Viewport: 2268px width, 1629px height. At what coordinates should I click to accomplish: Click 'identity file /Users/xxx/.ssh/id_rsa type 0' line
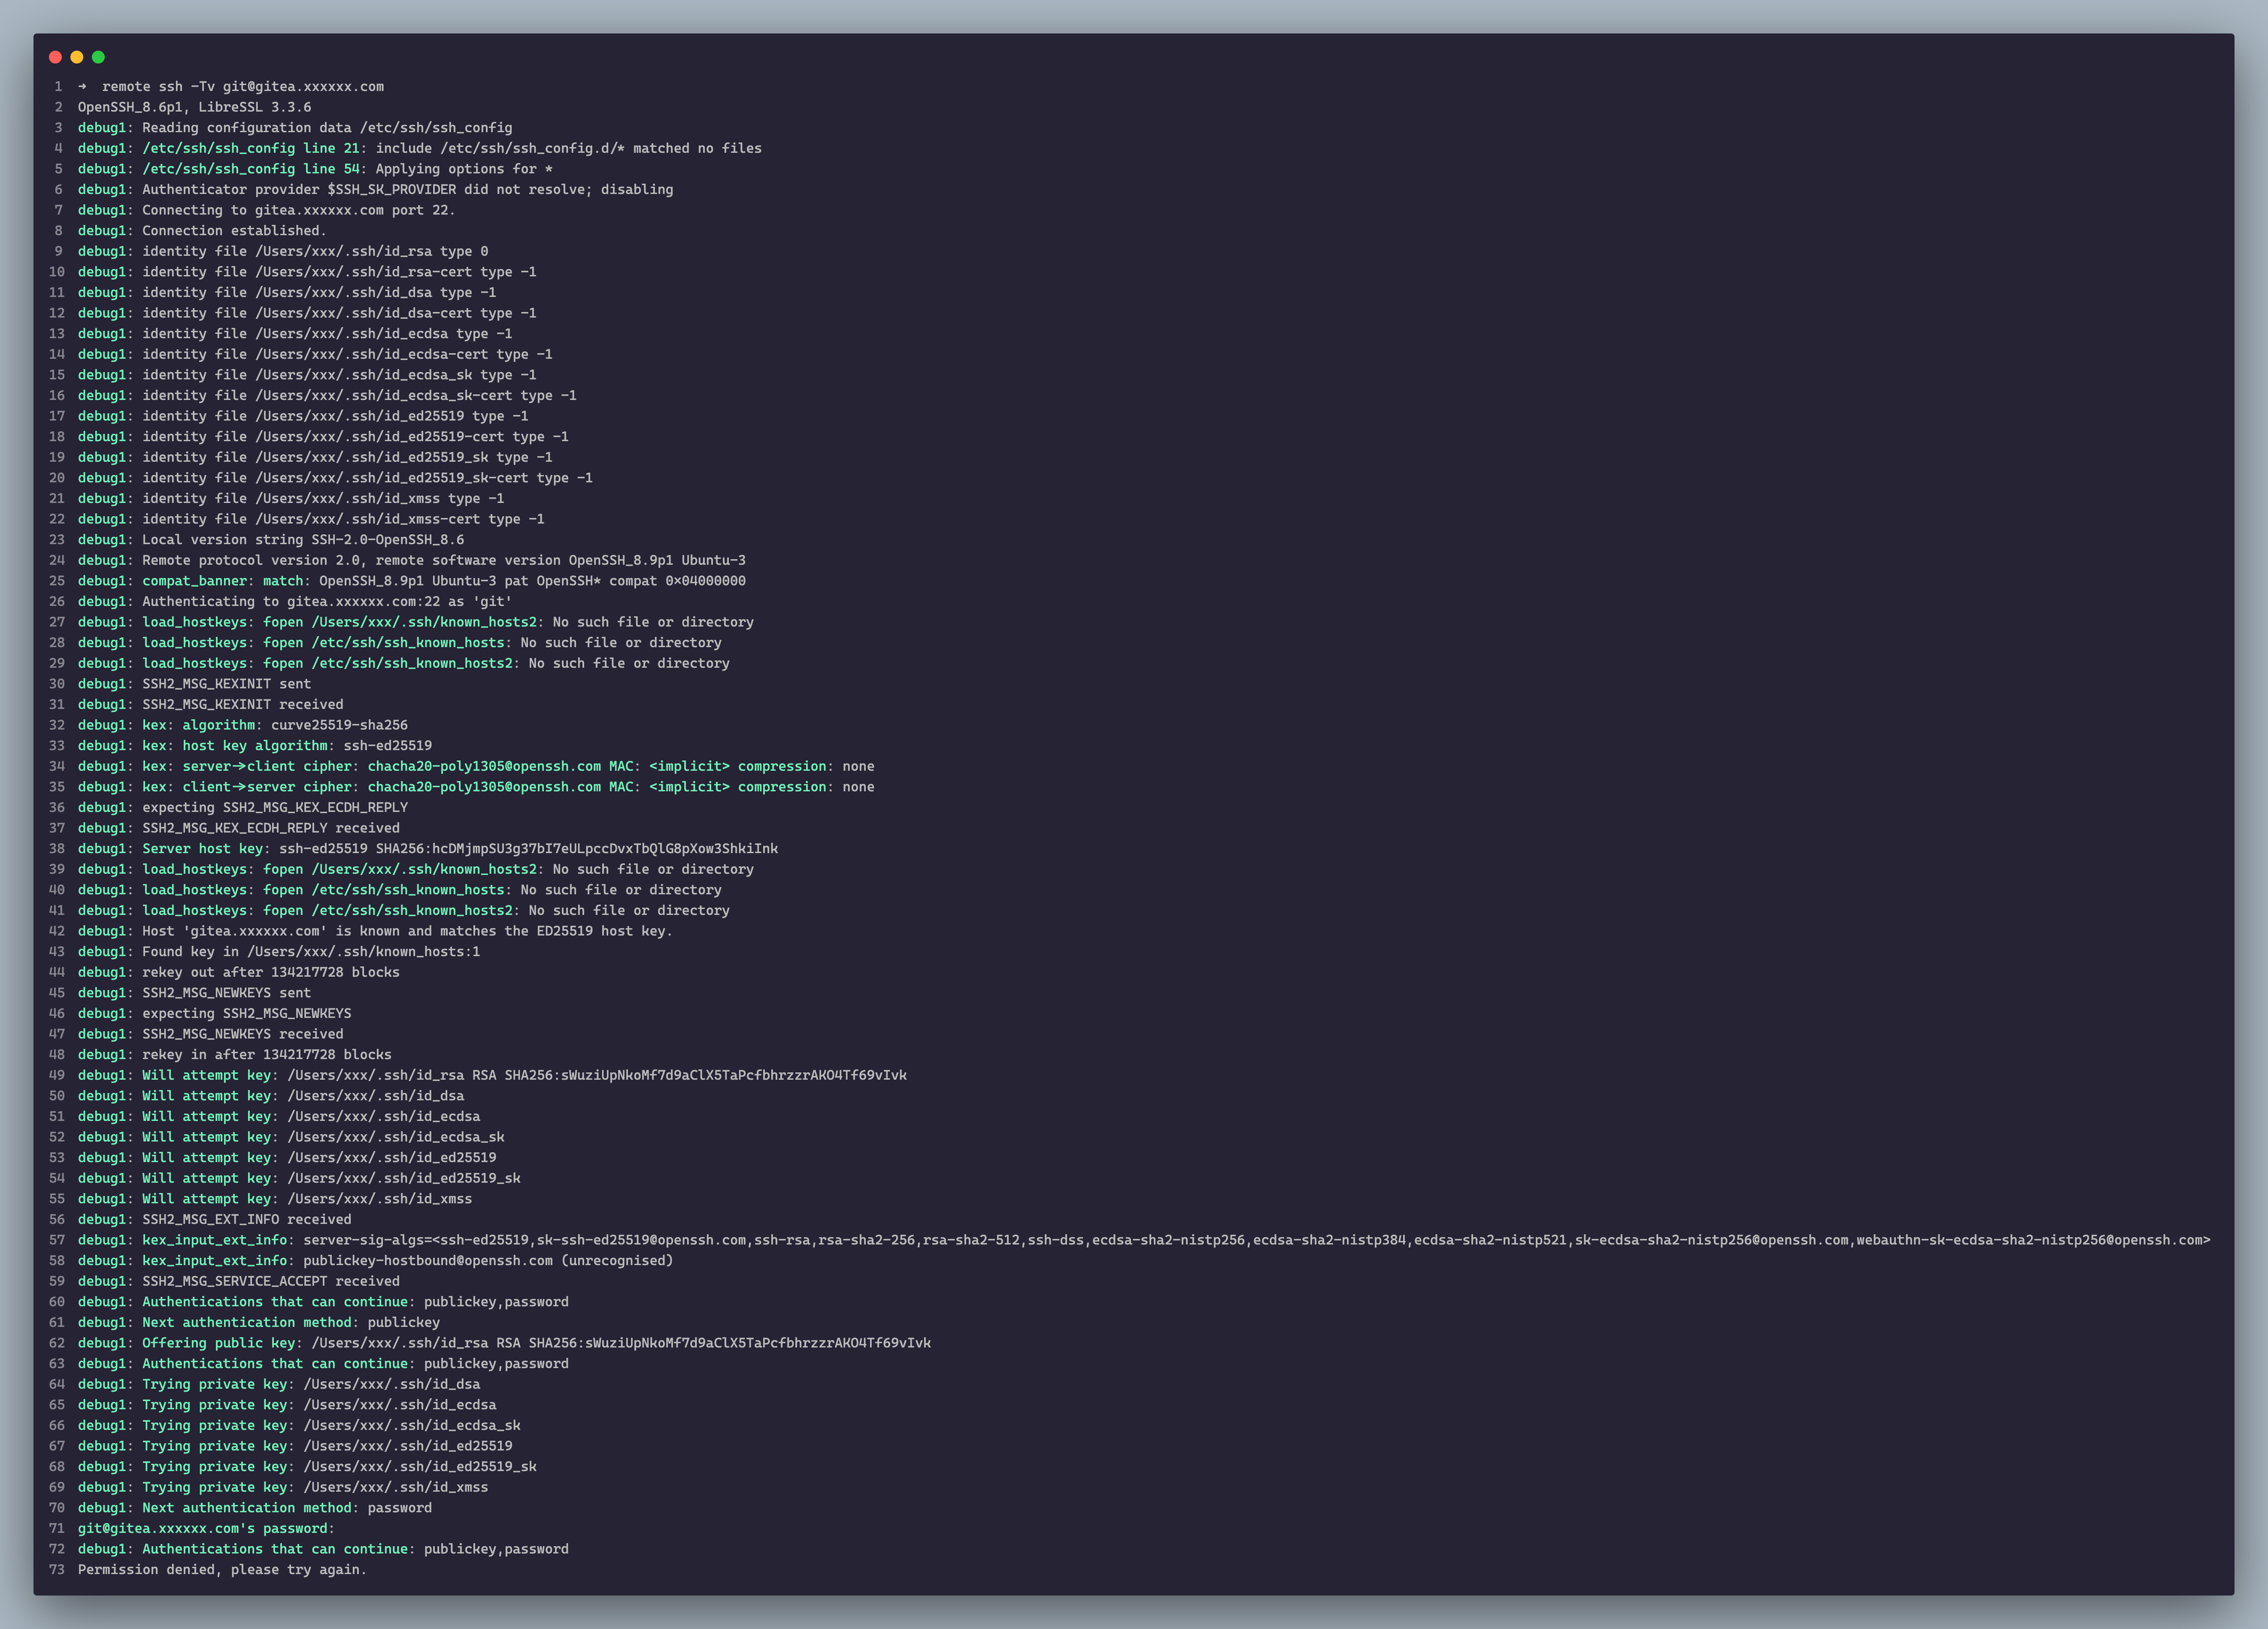[283, 251]
